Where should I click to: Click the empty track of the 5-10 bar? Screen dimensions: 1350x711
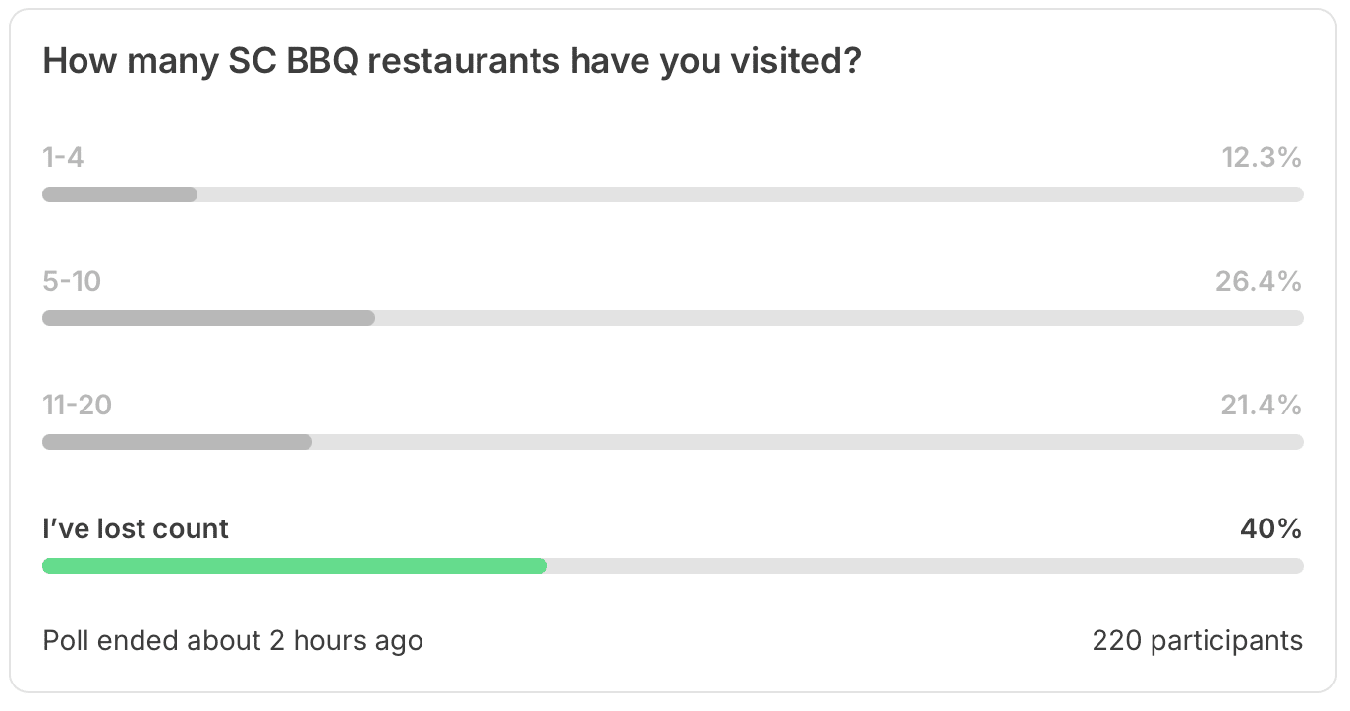coord(839,318)
